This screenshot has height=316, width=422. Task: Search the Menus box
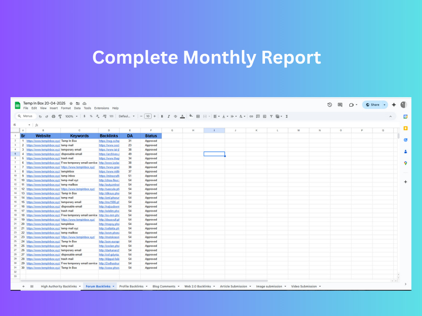pyautogui.click(x=26, y=116)
